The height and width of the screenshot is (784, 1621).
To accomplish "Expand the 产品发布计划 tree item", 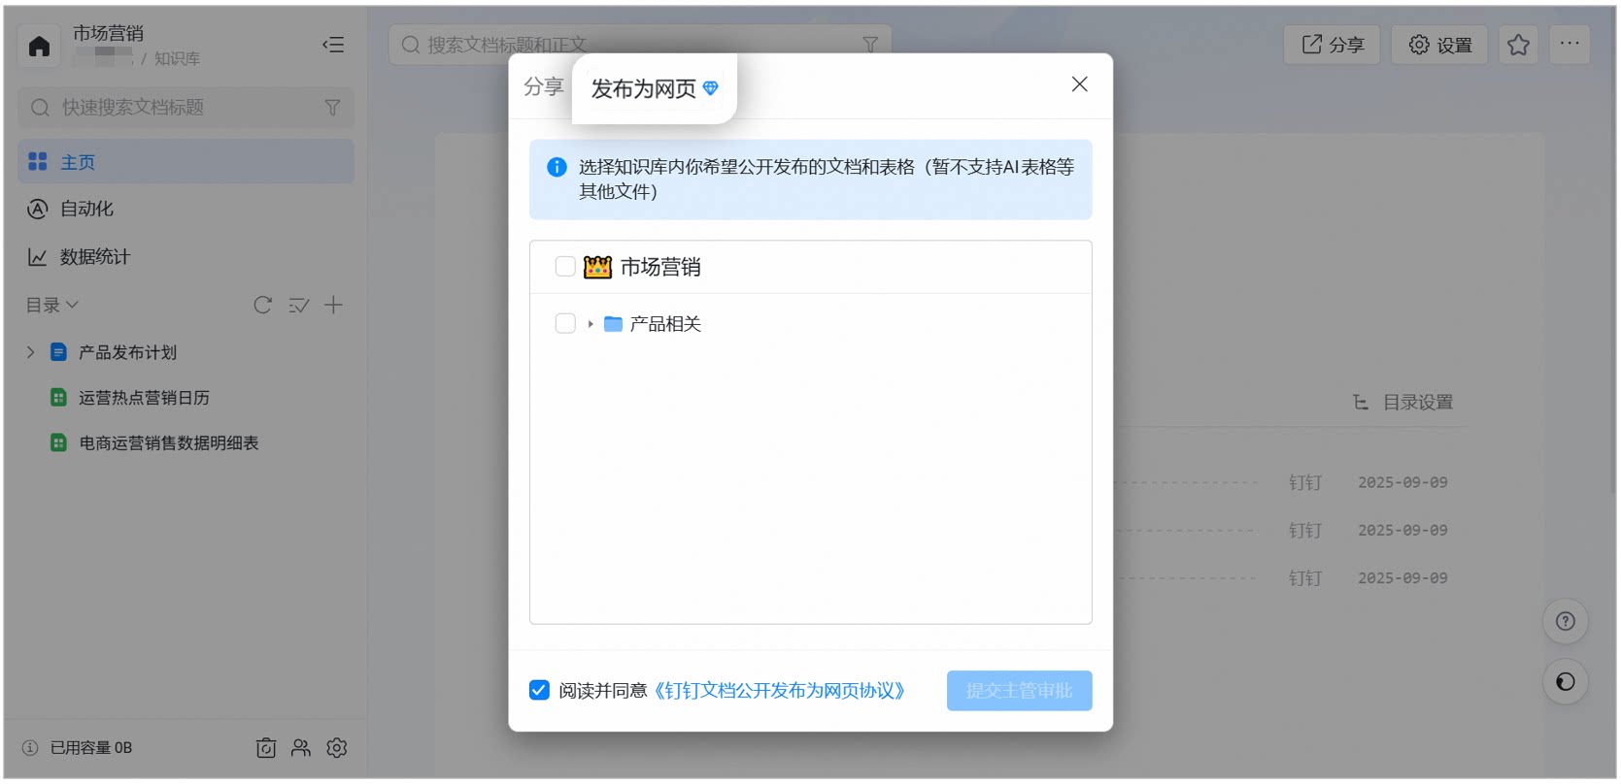I will point(30,352).
